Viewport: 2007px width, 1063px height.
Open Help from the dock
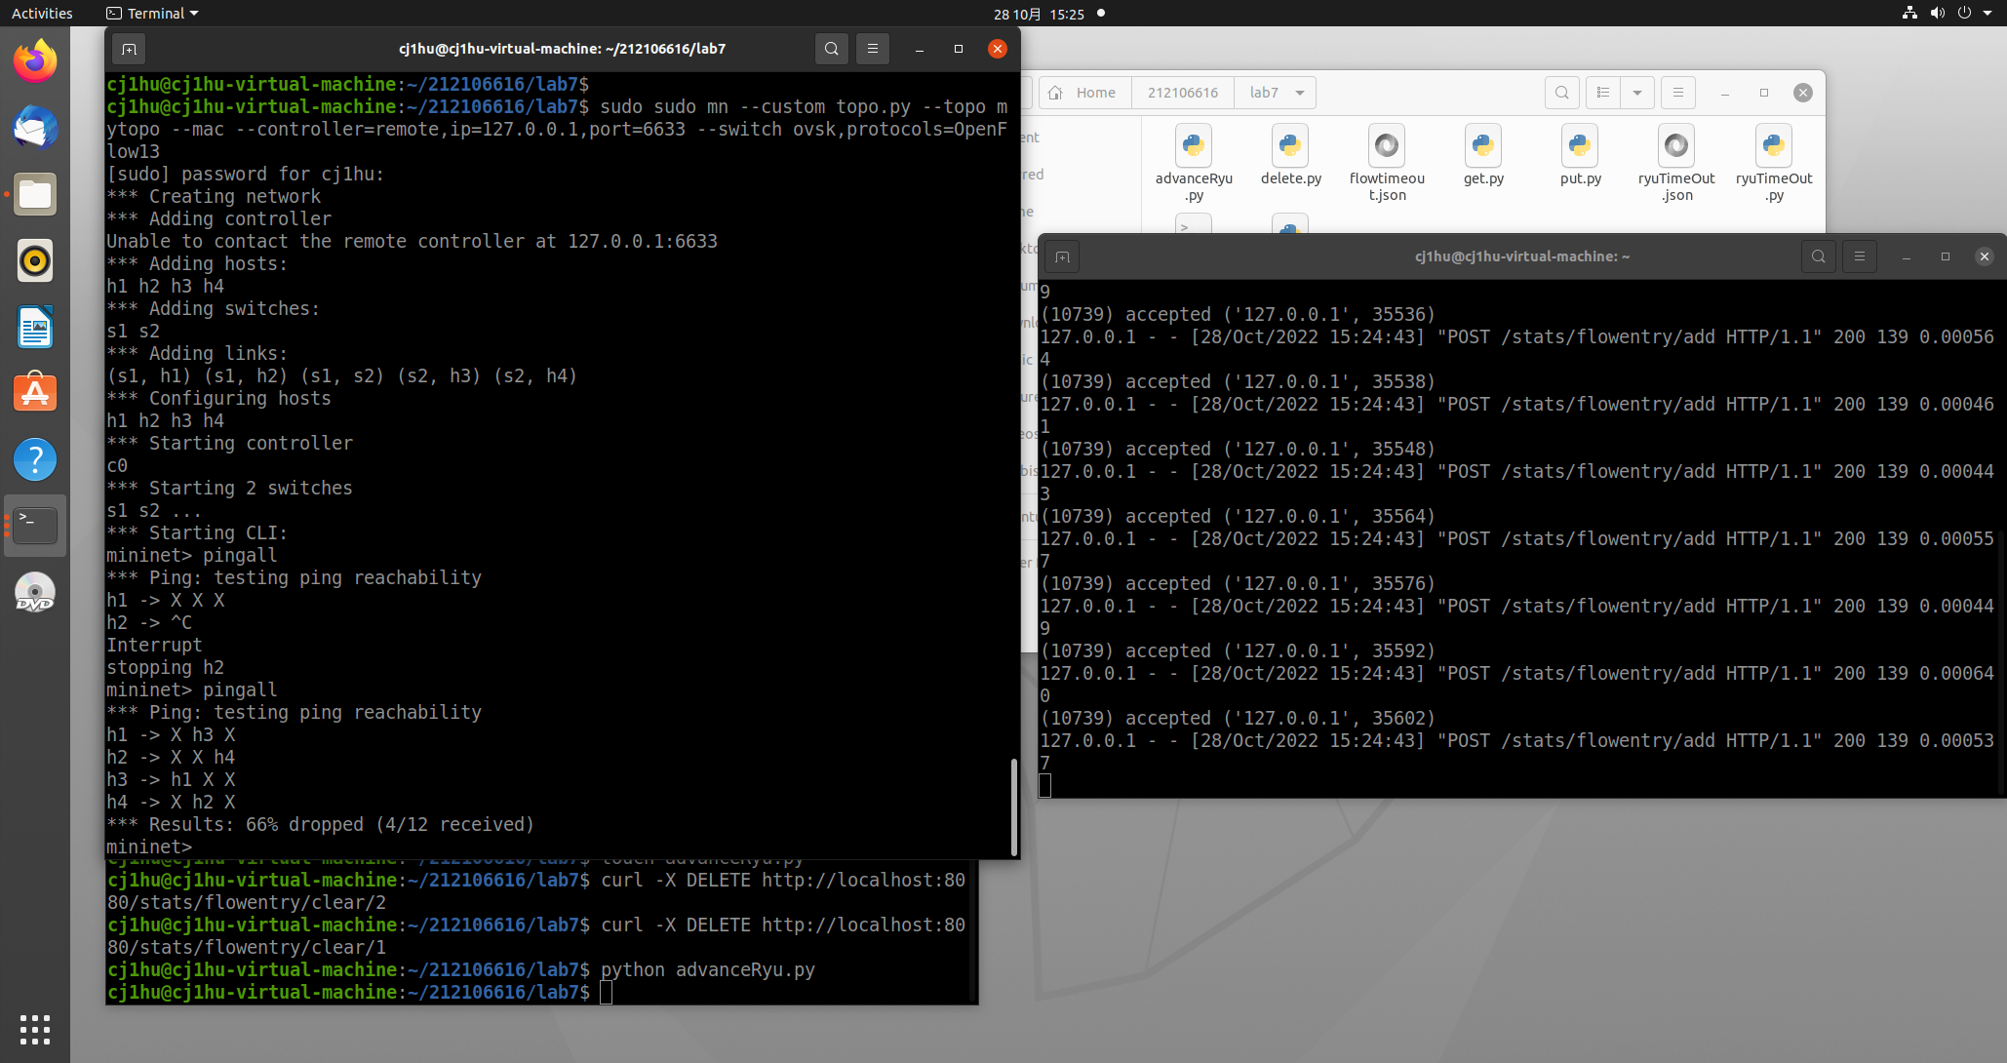coord(35,459)
